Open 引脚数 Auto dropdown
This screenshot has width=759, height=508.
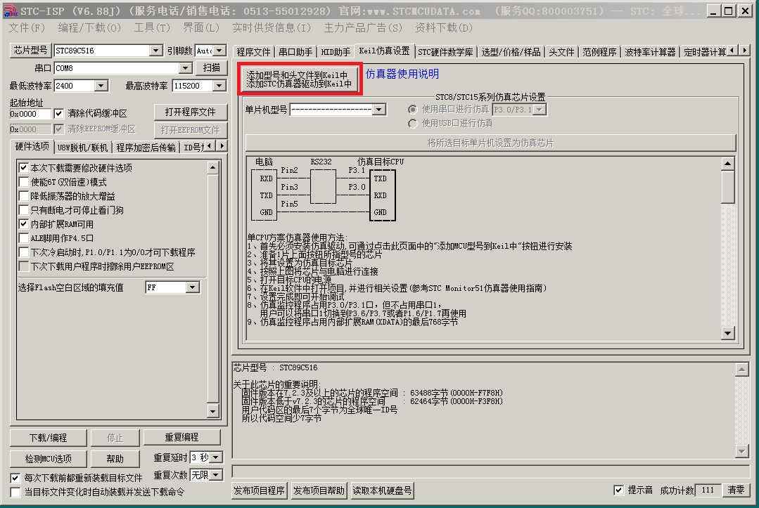point(219,51)
